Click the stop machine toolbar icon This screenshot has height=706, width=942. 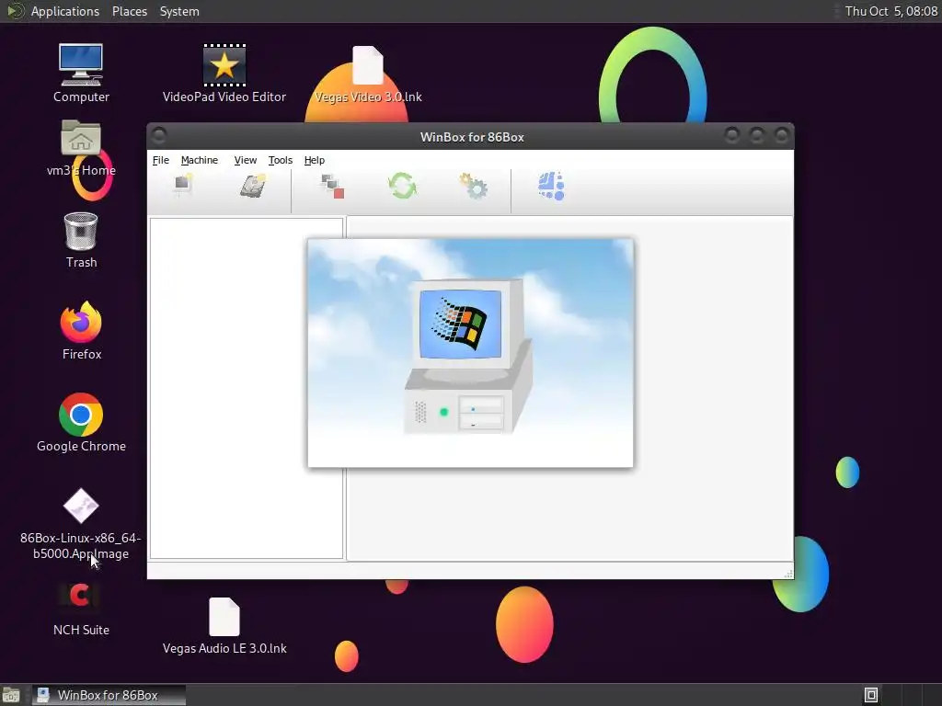pos(332,186)
